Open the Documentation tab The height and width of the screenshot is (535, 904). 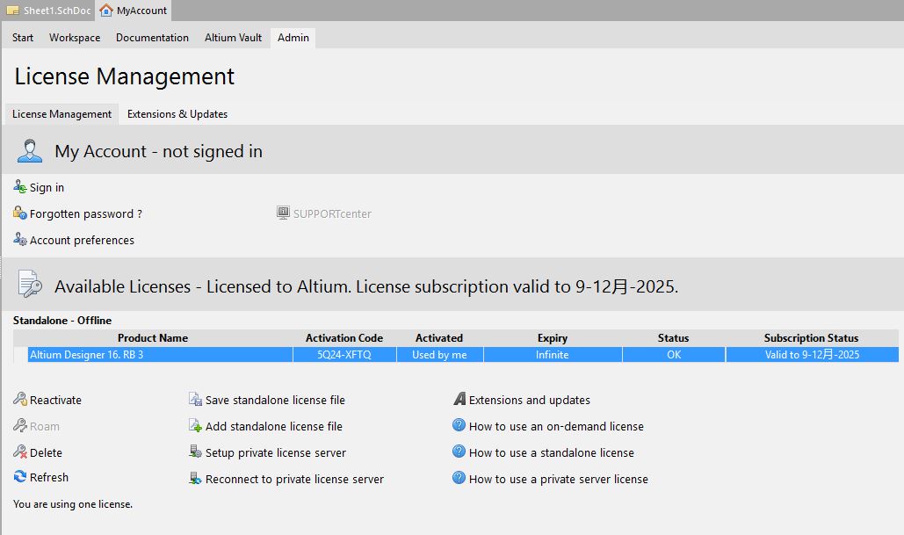click(152, 38)
